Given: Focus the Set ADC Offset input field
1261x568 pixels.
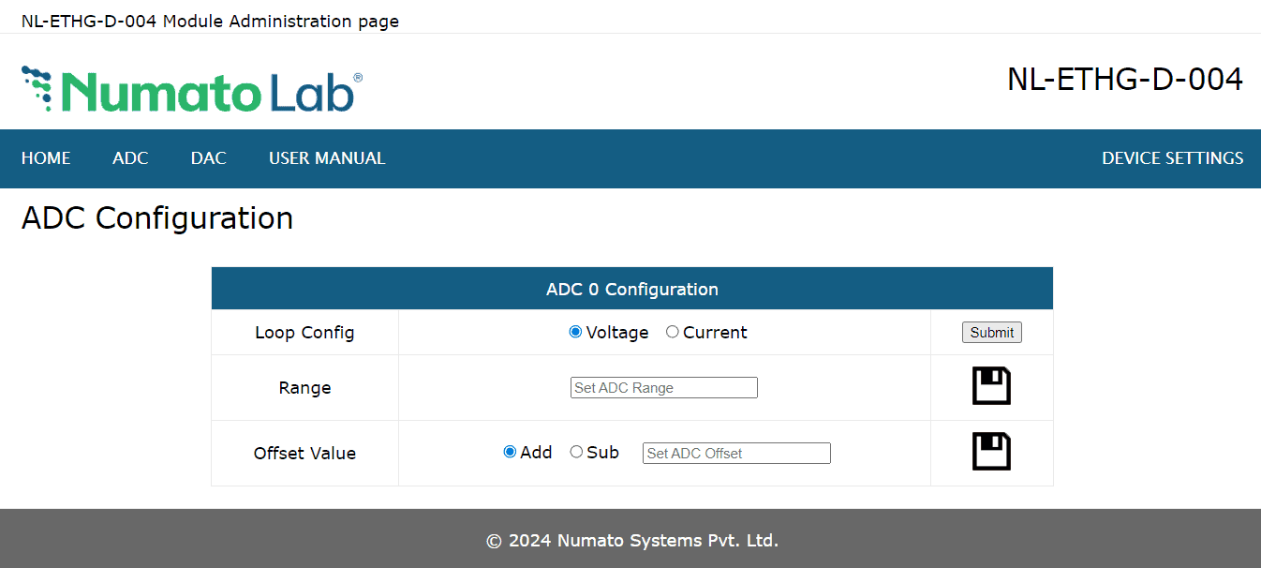Looking at the screenshot, I should tap(736, 454).
